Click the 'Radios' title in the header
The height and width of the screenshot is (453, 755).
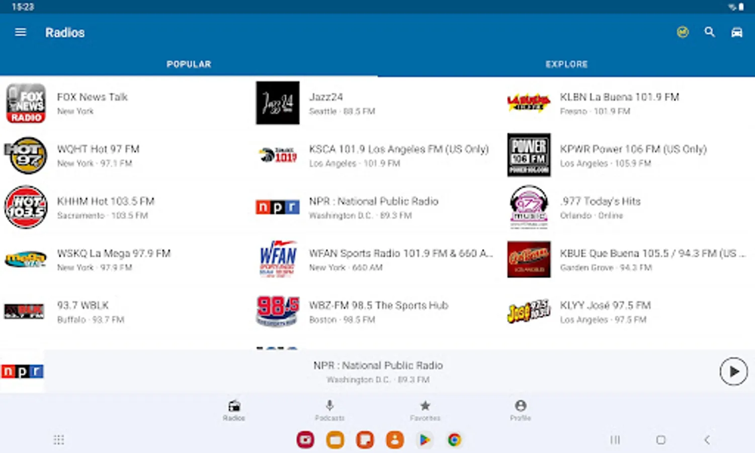[x=65, y=33]
